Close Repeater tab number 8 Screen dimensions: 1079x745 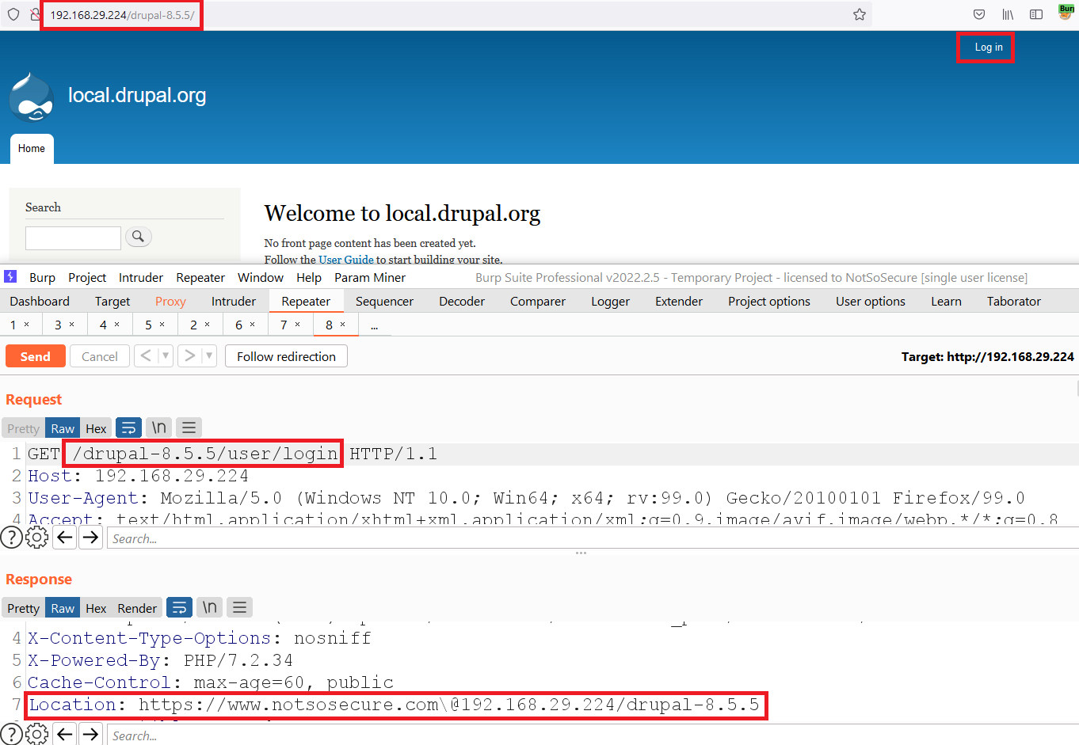pos(342,325)
